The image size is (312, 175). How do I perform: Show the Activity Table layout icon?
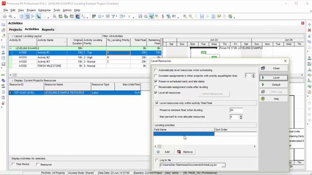pos(21,17)
